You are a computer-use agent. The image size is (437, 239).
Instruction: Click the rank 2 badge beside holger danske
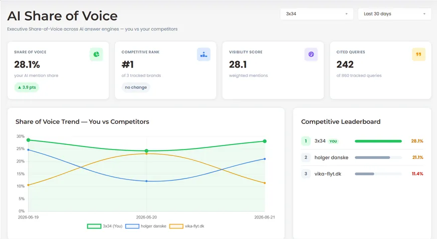306,157
